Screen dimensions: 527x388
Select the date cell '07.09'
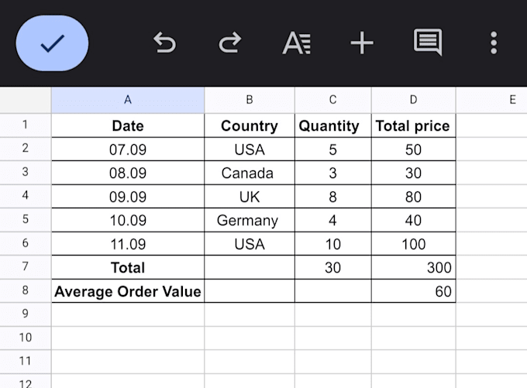click(128, 149)
